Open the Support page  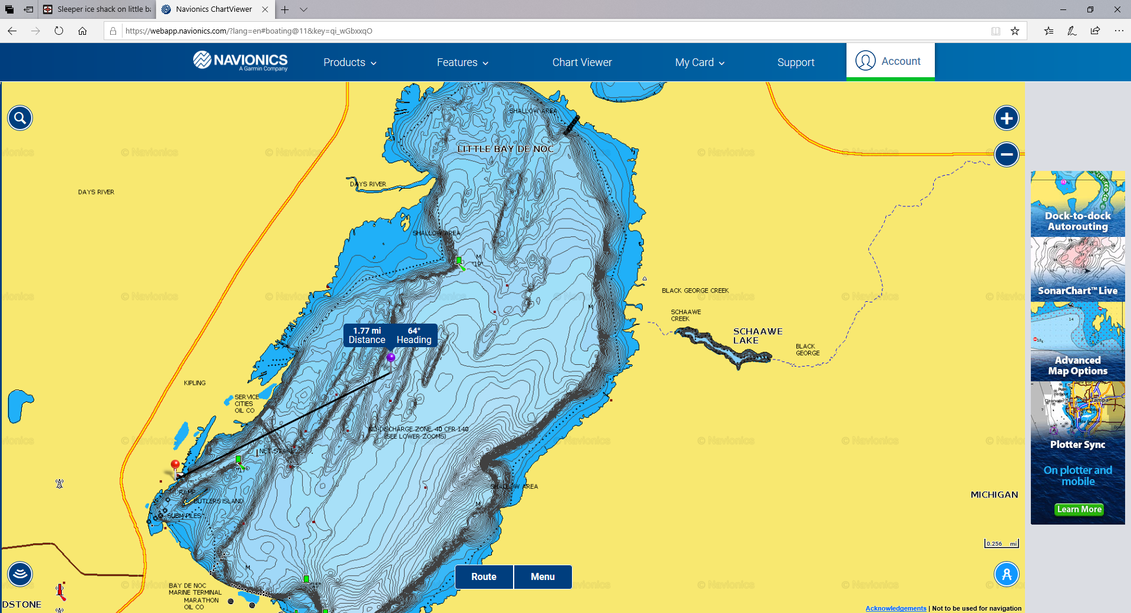click(796, 62)
